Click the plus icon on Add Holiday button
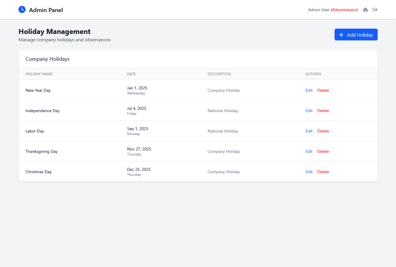Screen dimensions: 396x267 [341, 35]
